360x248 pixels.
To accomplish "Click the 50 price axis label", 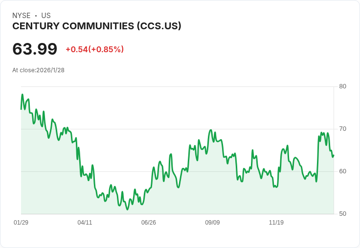I will pyautogui.click(x=342, y=214).
